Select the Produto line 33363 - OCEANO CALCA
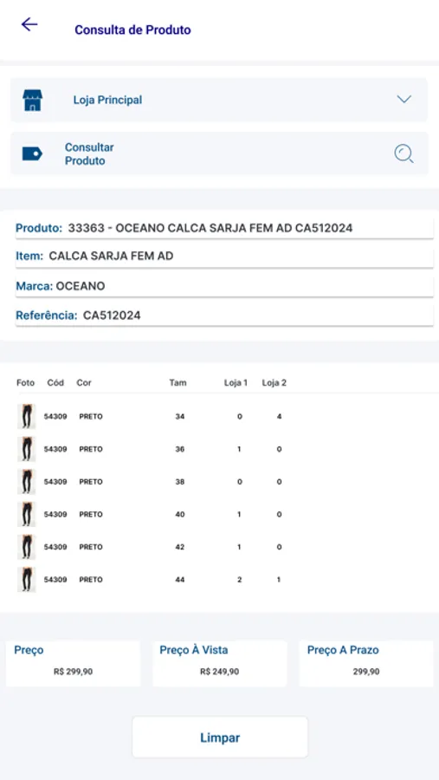 tap(224, 228)
